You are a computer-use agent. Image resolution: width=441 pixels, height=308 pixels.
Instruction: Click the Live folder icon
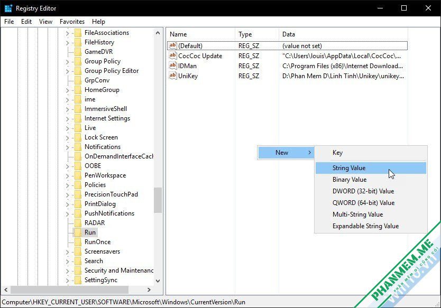pyautogui.click(x=78, y=128)
